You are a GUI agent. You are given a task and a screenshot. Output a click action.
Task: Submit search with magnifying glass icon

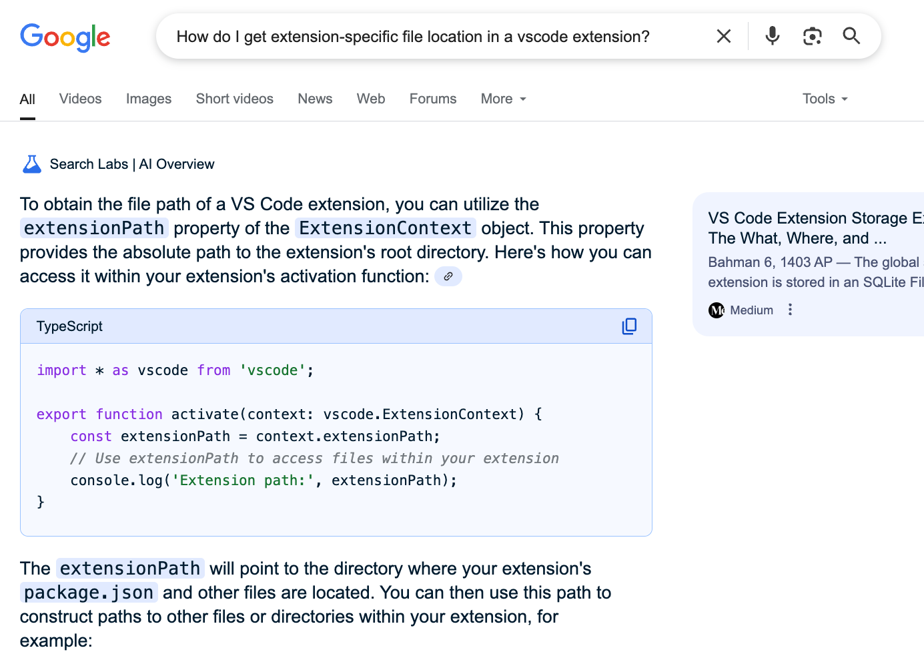tap(851, 35)
